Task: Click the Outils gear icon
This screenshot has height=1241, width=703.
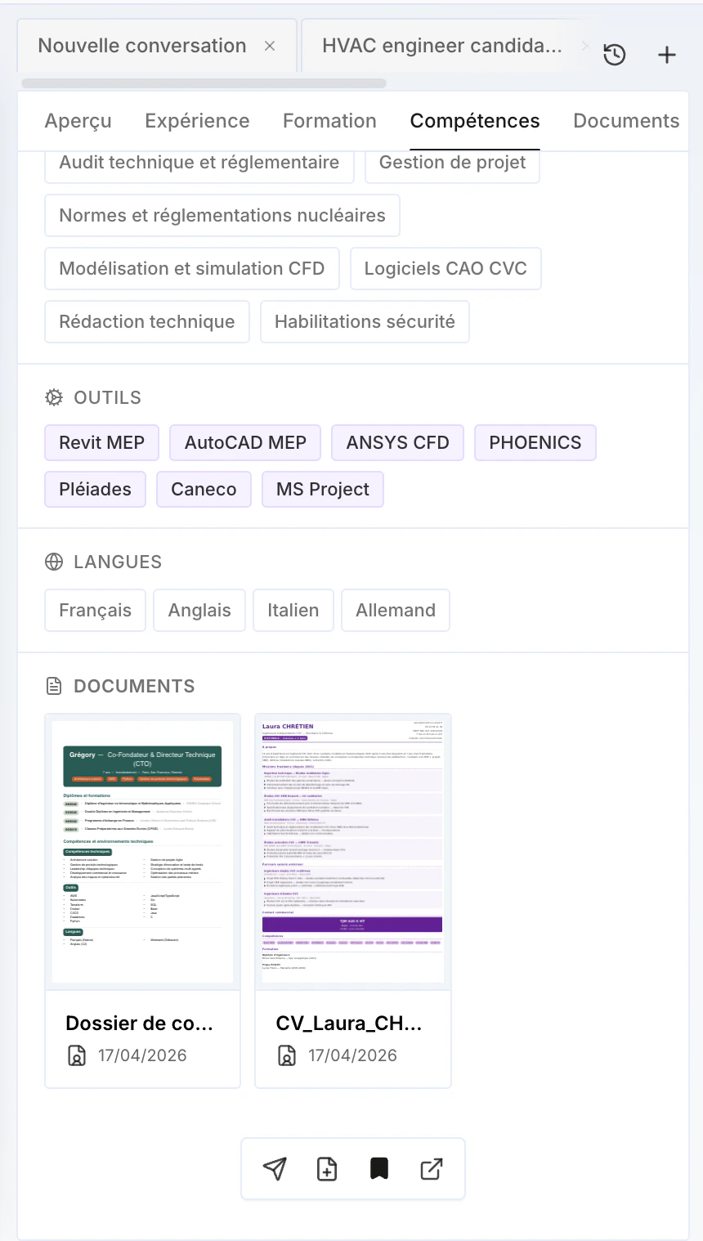Action: pyautogui.click(x=54, y=397)
